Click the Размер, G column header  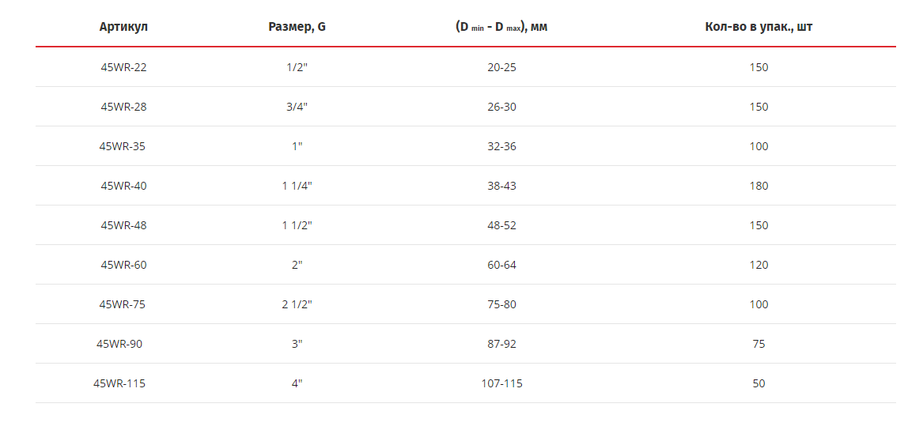[x=297, y=27]
